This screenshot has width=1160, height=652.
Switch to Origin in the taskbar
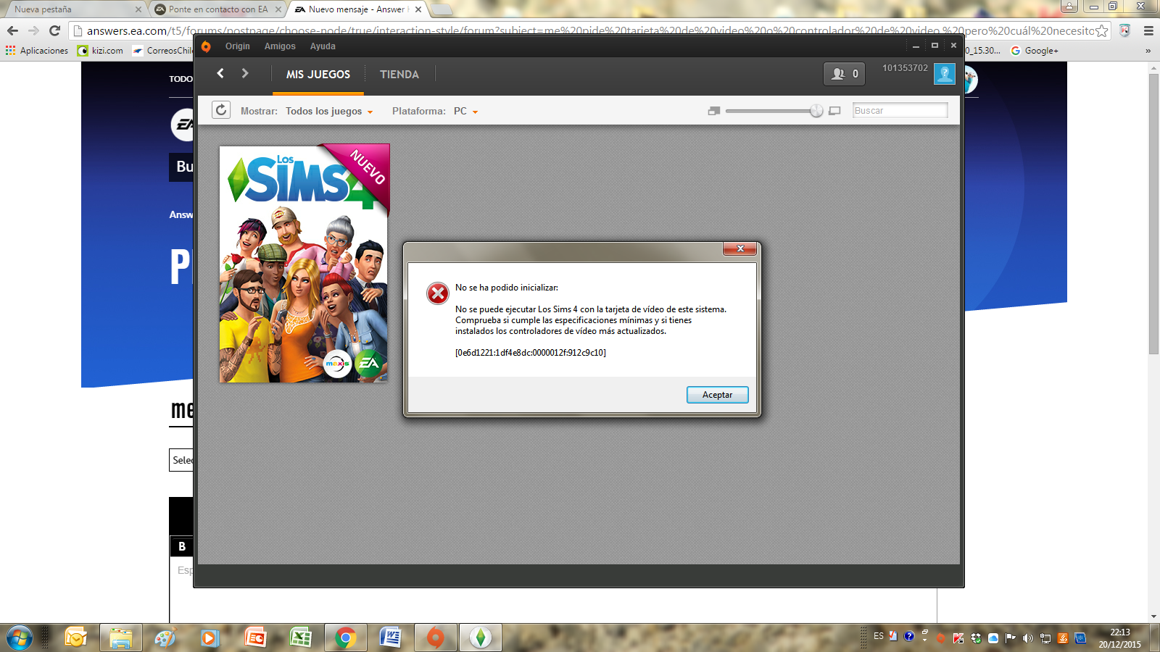pyautogui.click(x=435, y=638)
